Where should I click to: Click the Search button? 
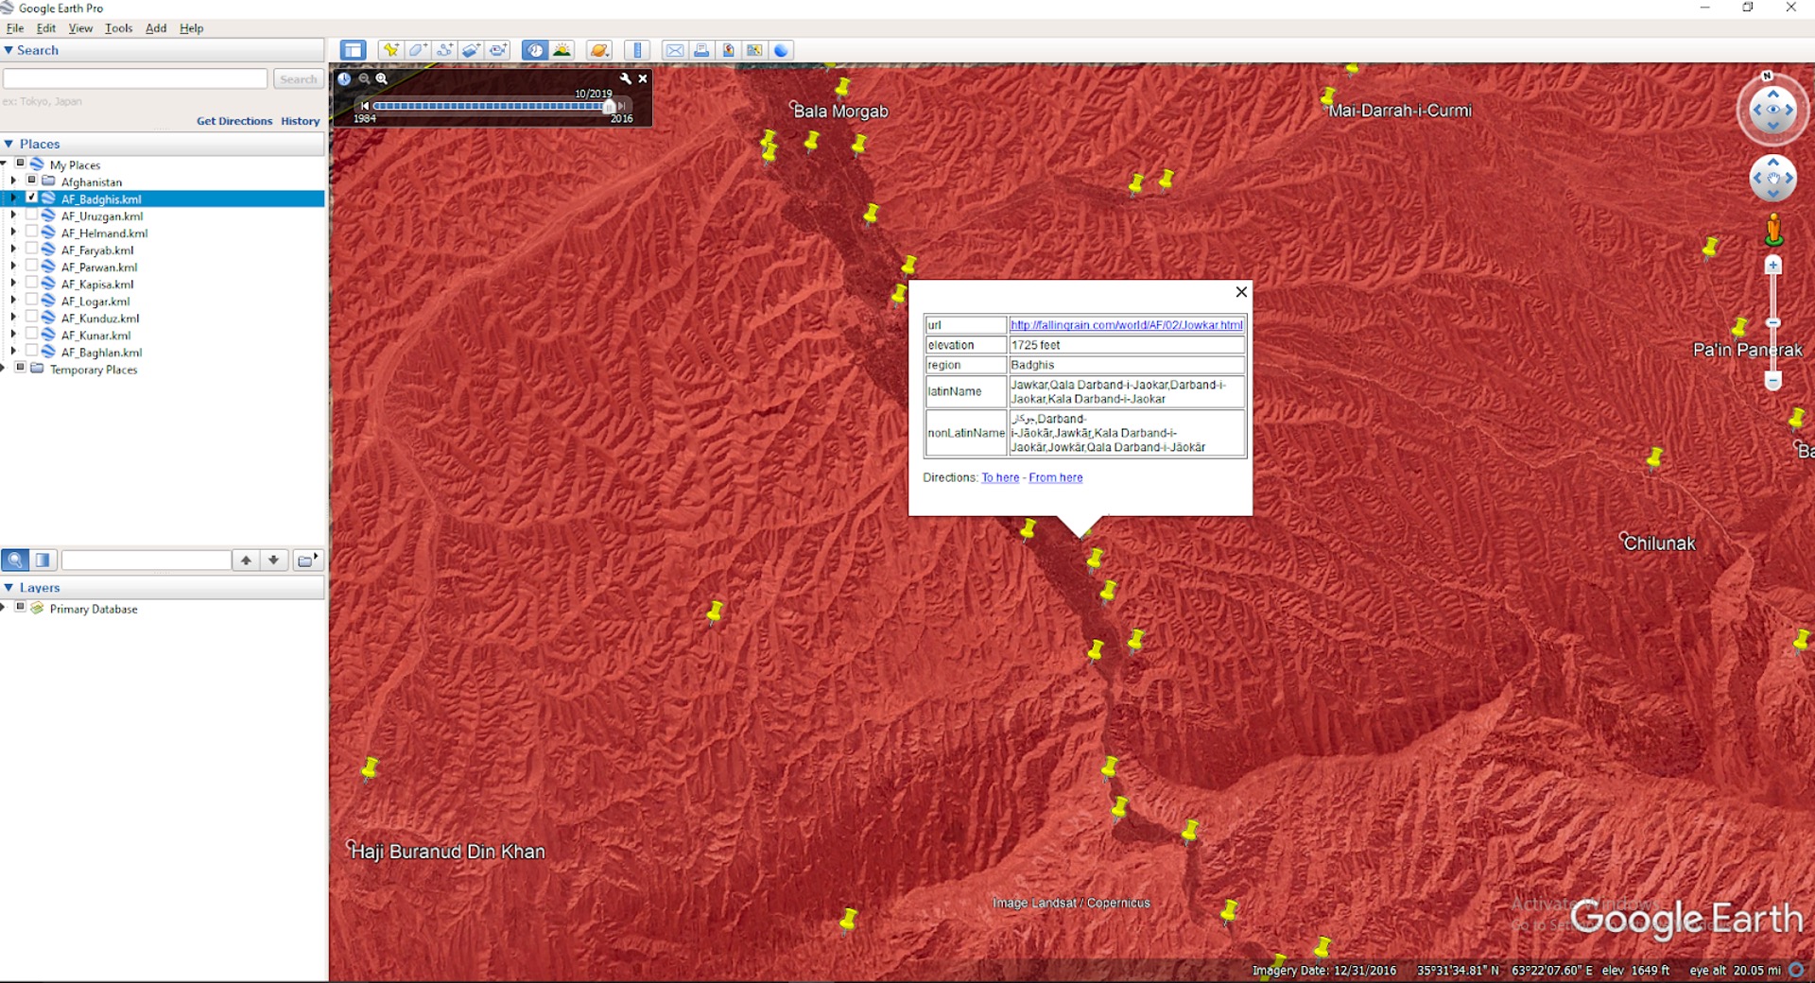(x=298, y=79)
